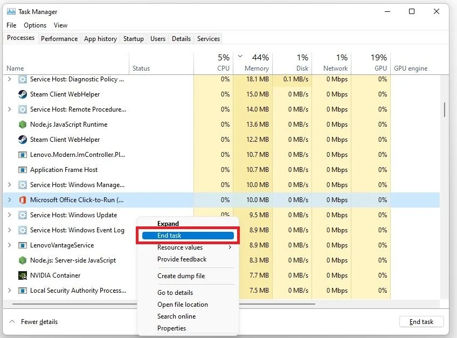Switch to the App history tab
The image size is (457, 338).
pyautogui.click(x=100, y=39)
